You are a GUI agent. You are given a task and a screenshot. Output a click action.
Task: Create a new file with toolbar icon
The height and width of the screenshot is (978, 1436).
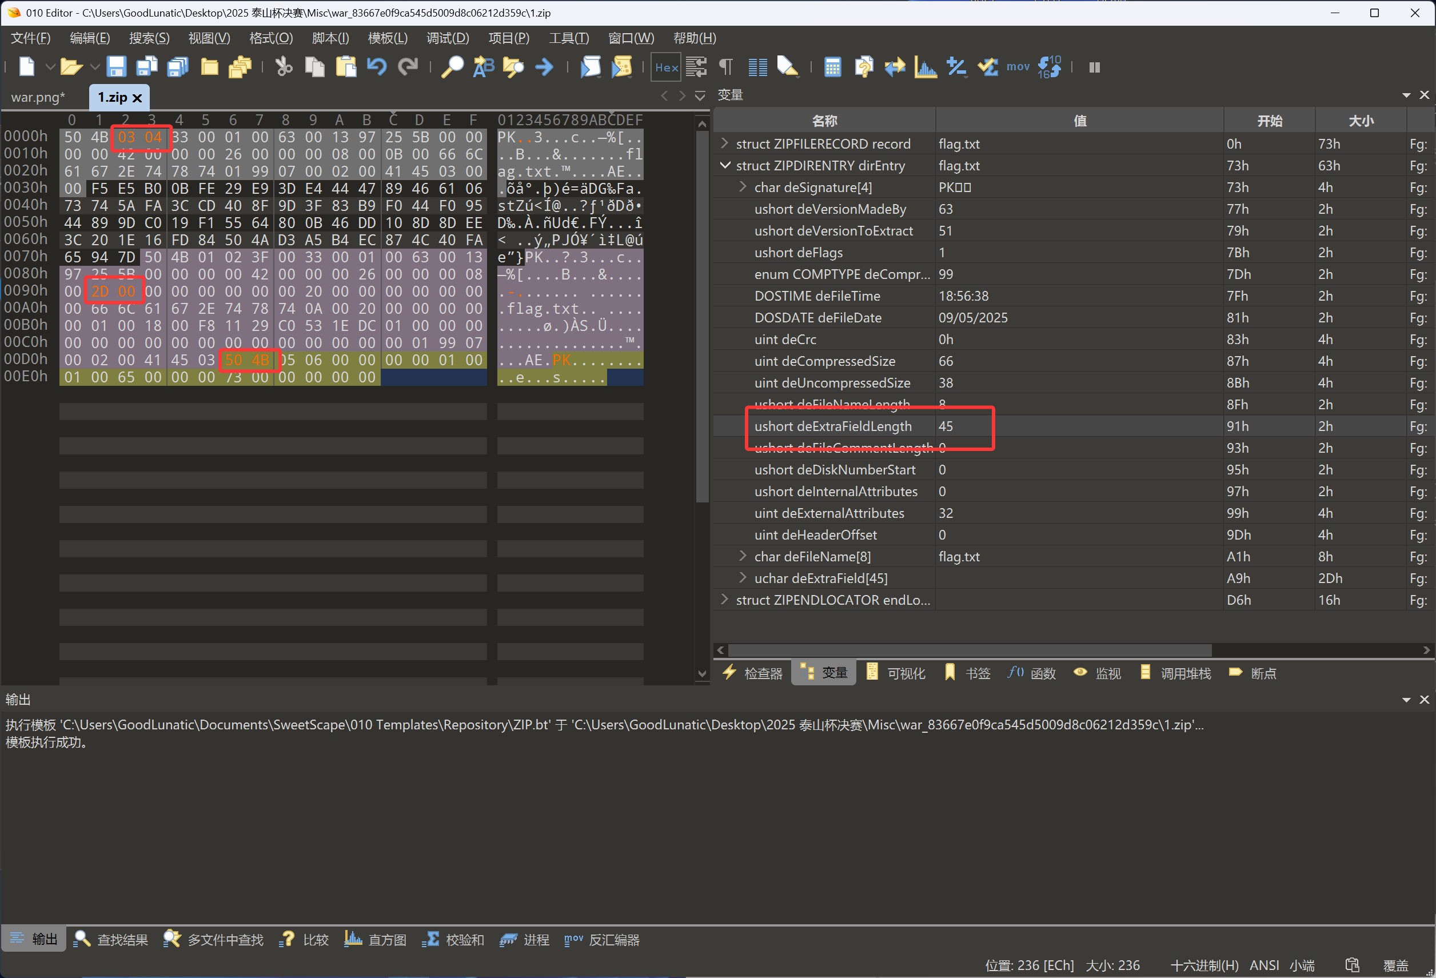[x=26, y=67]
